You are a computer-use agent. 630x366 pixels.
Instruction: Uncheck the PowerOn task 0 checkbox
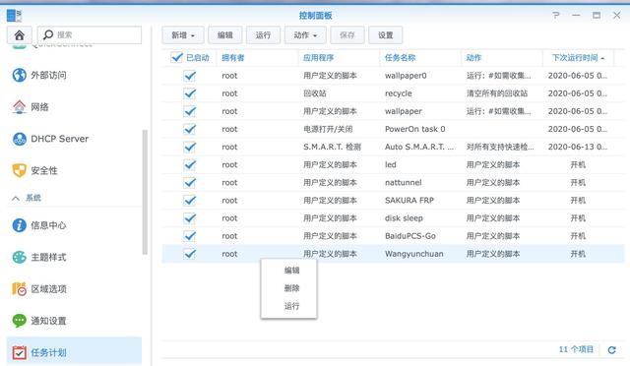[x=190, y=129]
